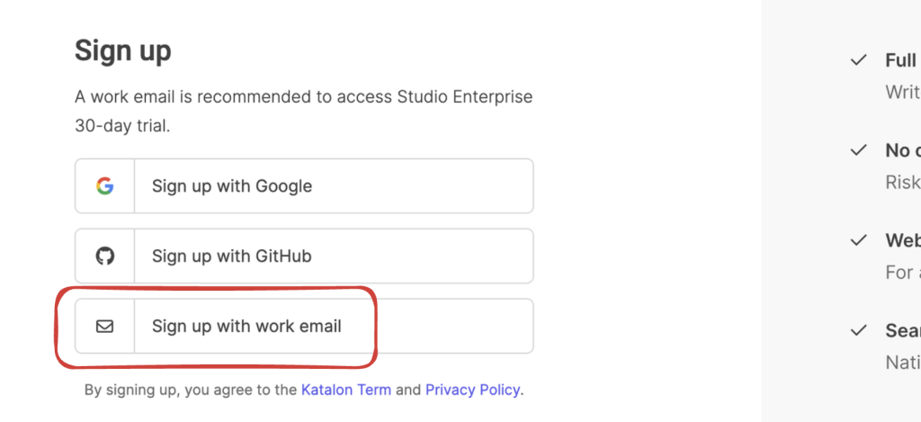Click the "Sign up" heading
This screenshot has width=921, height=422.
point(122,51)
